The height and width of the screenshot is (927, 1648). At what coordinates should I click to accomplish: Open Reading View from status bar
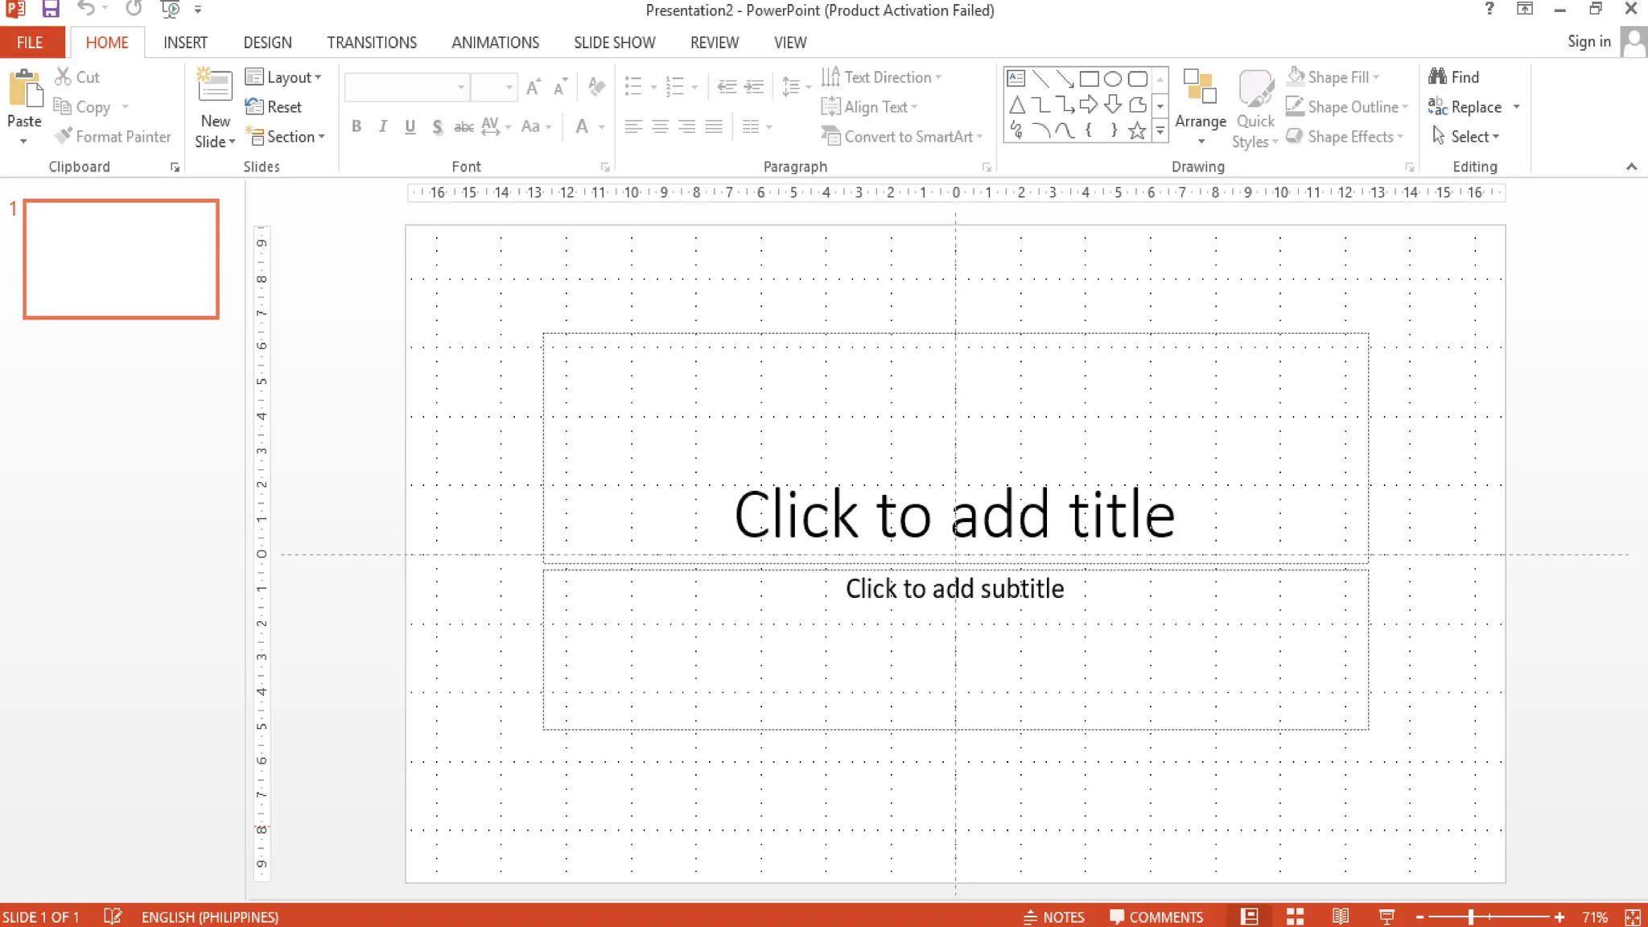tap(1341, 917)
